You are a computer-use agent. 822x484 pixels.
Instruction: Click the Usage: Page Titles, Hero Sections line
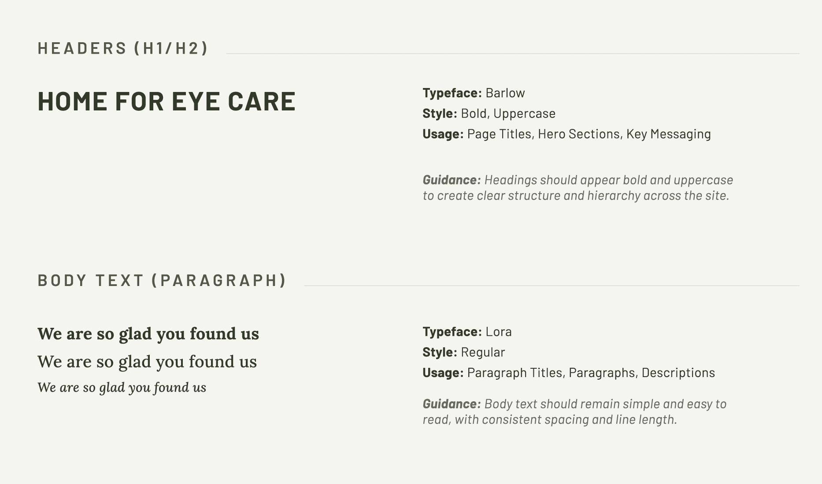[x=567, y=134]
